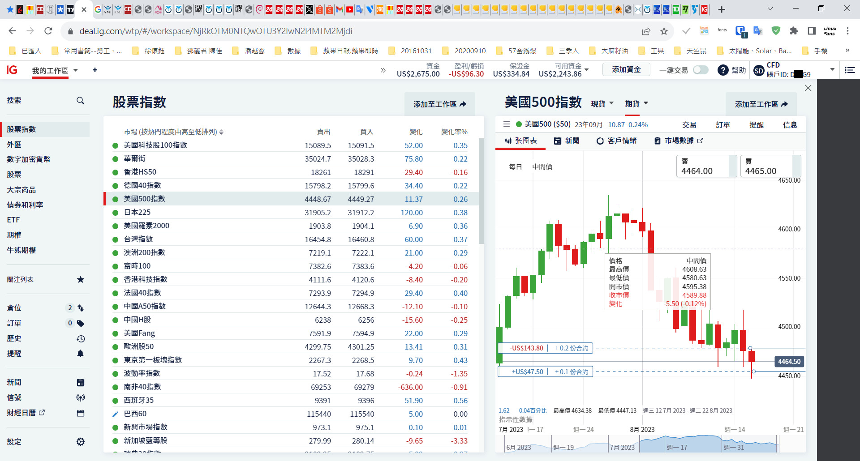Image resolution: width=860 pixels, height=461 pixels.
Task: Click the browser address bar URL
Action: coord(216,31)
